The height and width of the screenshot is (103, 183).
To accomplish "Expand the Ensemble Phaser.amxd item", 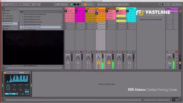I will pyautogui.click(x=23, y=19).
